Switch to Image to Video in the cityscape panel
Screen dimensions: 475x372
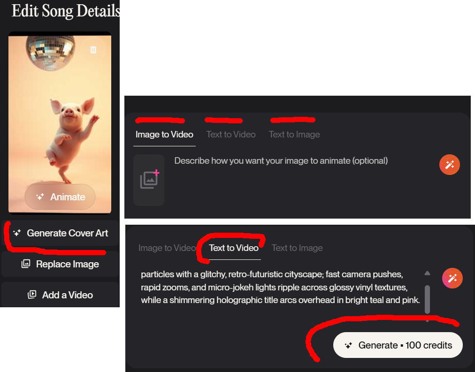tap(167, 248)
